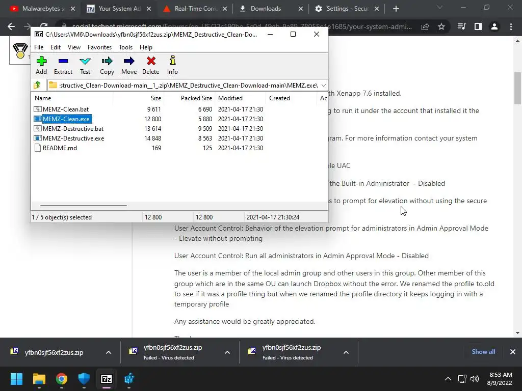This screenshot has width=522, height=391.
Task: Click the 7-Zip taskbar icon
Action: (x=107, y=379)
